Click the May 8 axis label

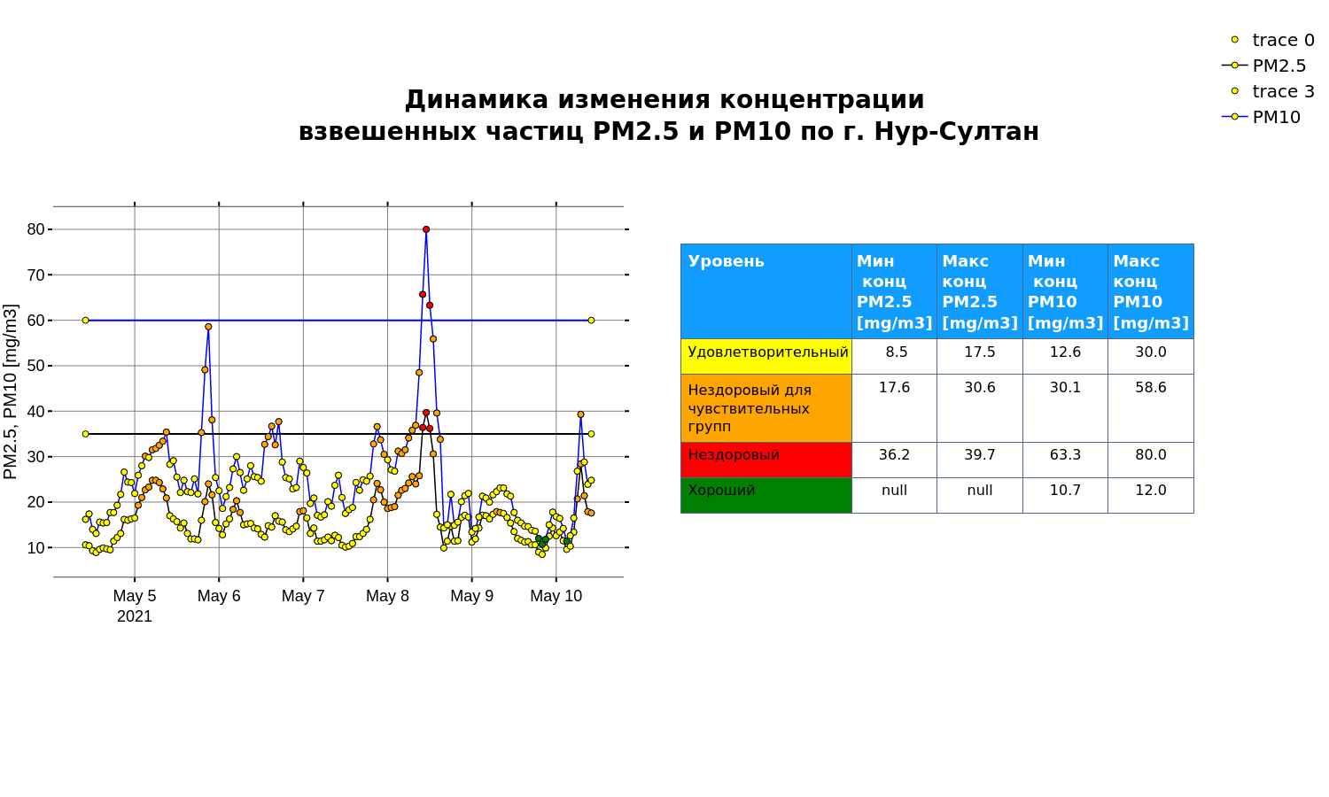coord(387,596)
